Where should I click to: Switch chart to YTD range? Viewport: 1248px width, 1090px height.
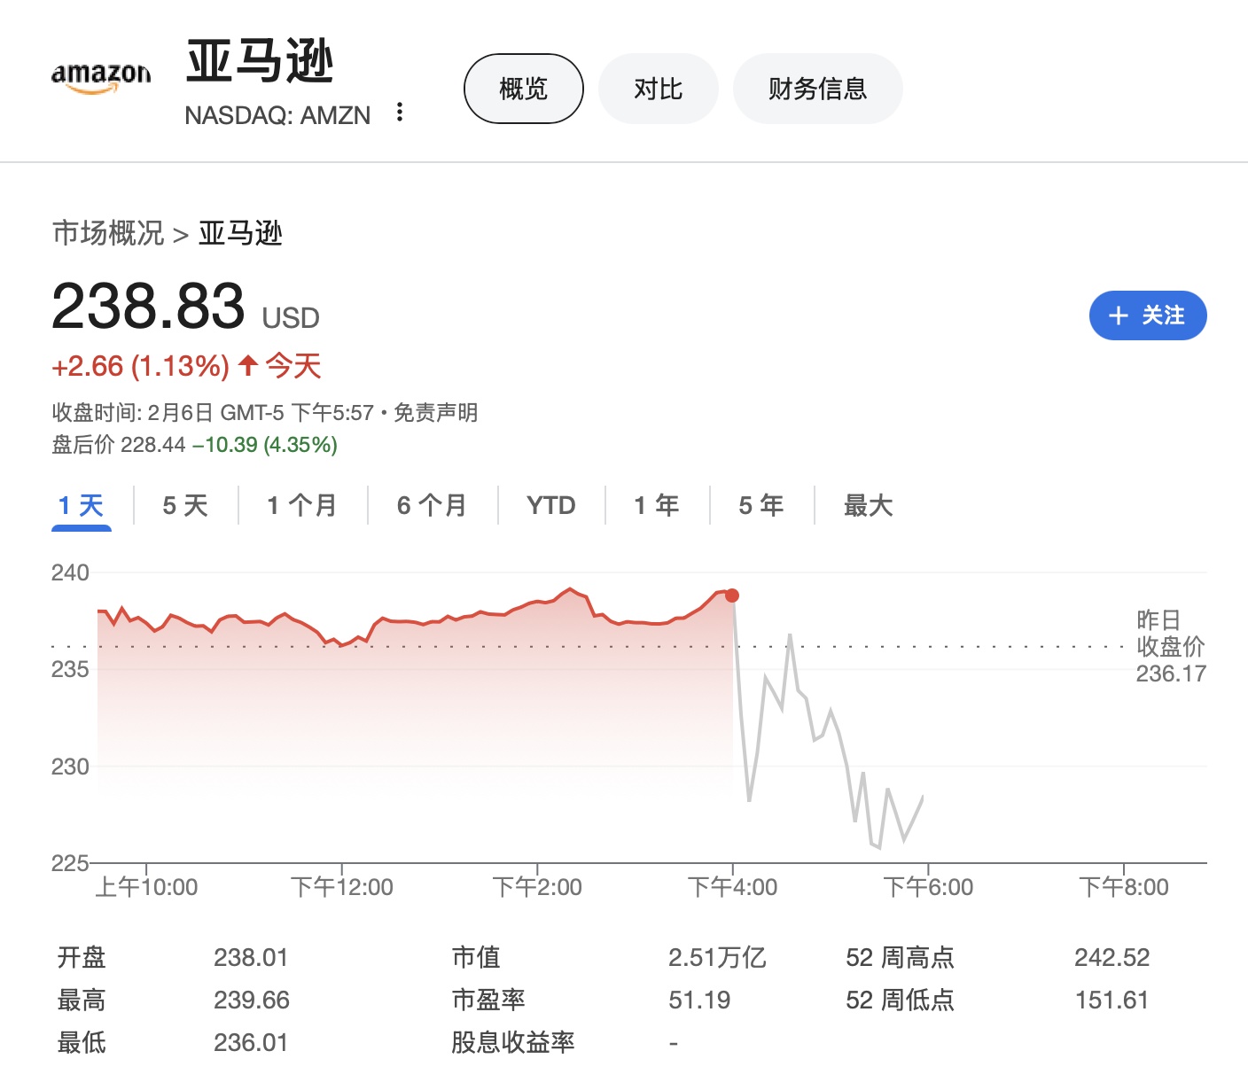point(550,506)
